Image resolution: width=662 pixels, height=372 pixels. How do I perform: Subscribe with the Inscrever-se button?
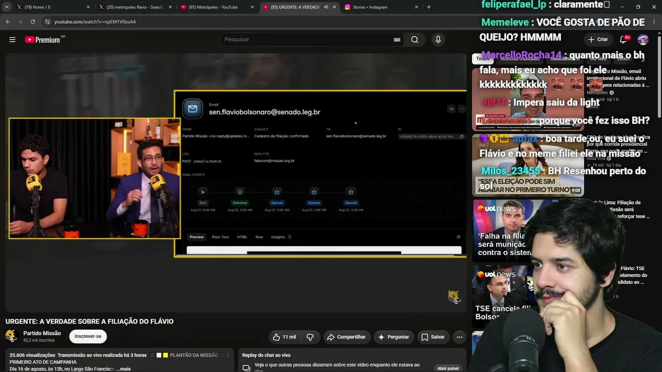(88, 336)
